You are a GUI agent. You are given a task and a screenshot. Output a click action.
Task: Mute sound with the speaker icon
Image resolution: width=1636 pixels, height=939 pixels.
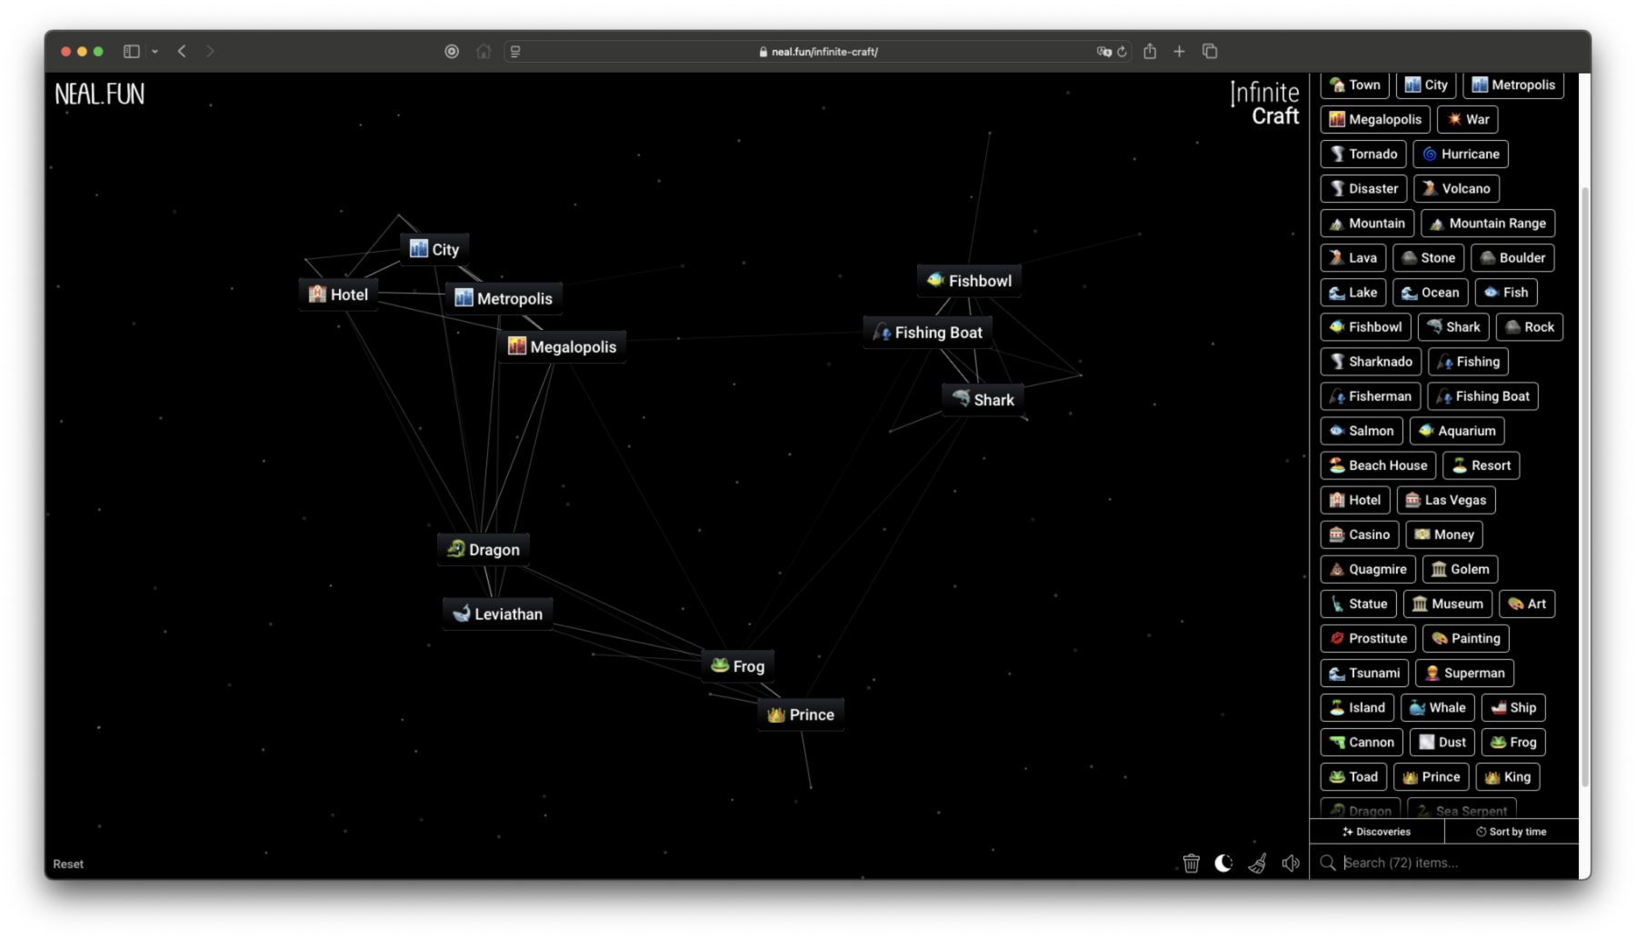[1290, 863]
